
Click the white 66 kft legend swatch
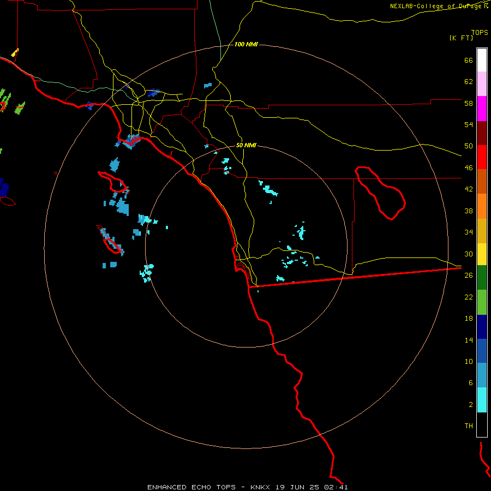(x=482, y=60)
